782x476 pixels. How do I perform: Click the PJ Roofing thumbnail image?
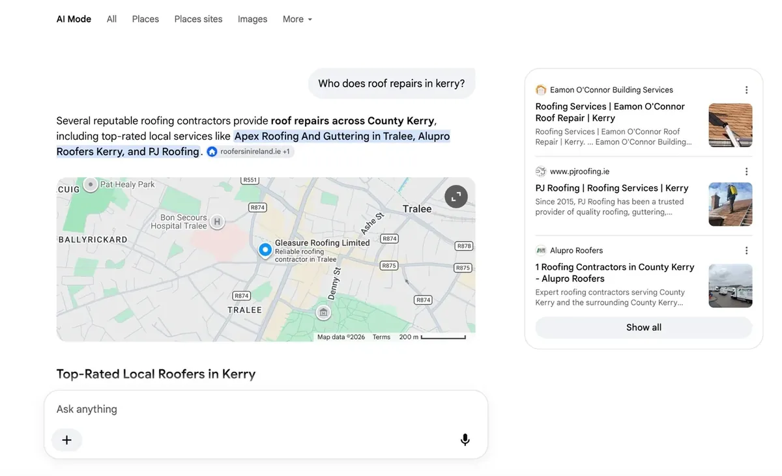731,204
